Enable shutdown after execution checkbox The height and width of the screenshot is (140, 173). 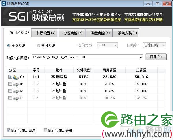[45, 130]
